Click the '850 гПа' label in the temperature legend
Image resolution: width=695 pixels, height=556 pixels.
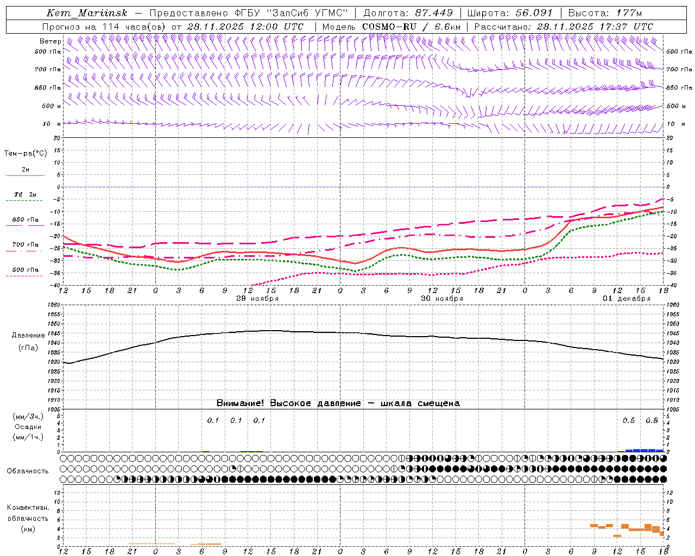(26, 220)
